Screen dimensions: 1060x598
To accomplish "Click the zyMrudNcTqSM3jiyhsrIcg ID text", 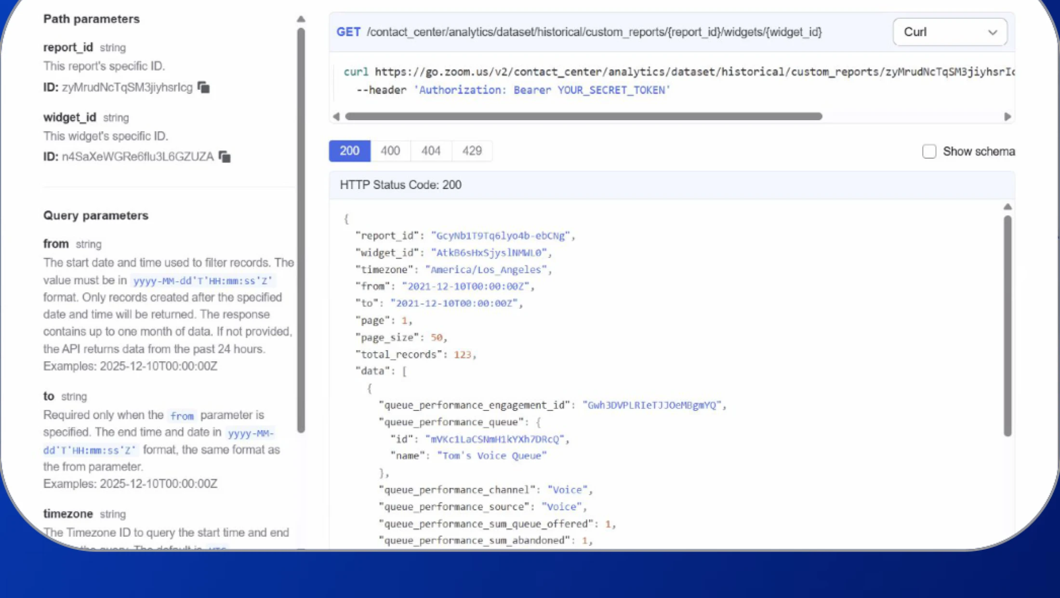I will (x=127, y=87).
